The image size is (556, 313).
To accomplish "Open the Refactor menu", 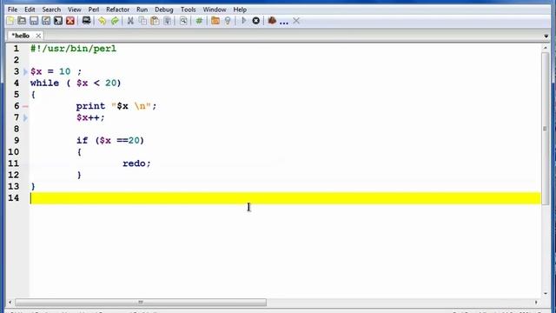I will 118,10.
